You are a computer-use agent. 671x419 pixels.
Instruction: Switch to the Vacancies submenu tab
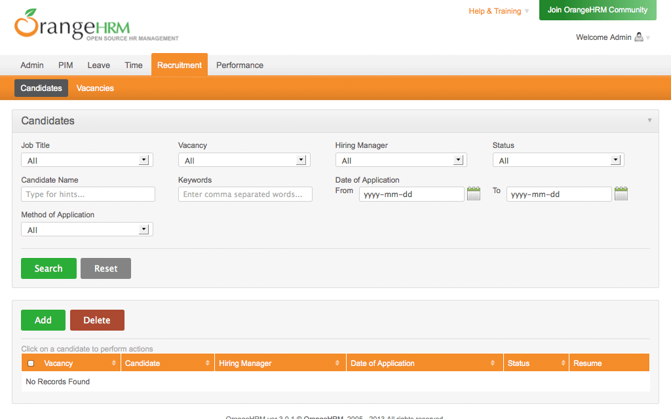95,88
